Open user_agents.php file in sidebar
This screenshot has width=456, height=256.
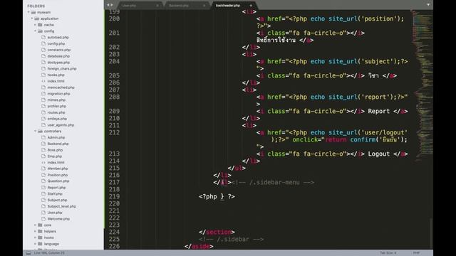pyautogui.click(x=61, y=125)
